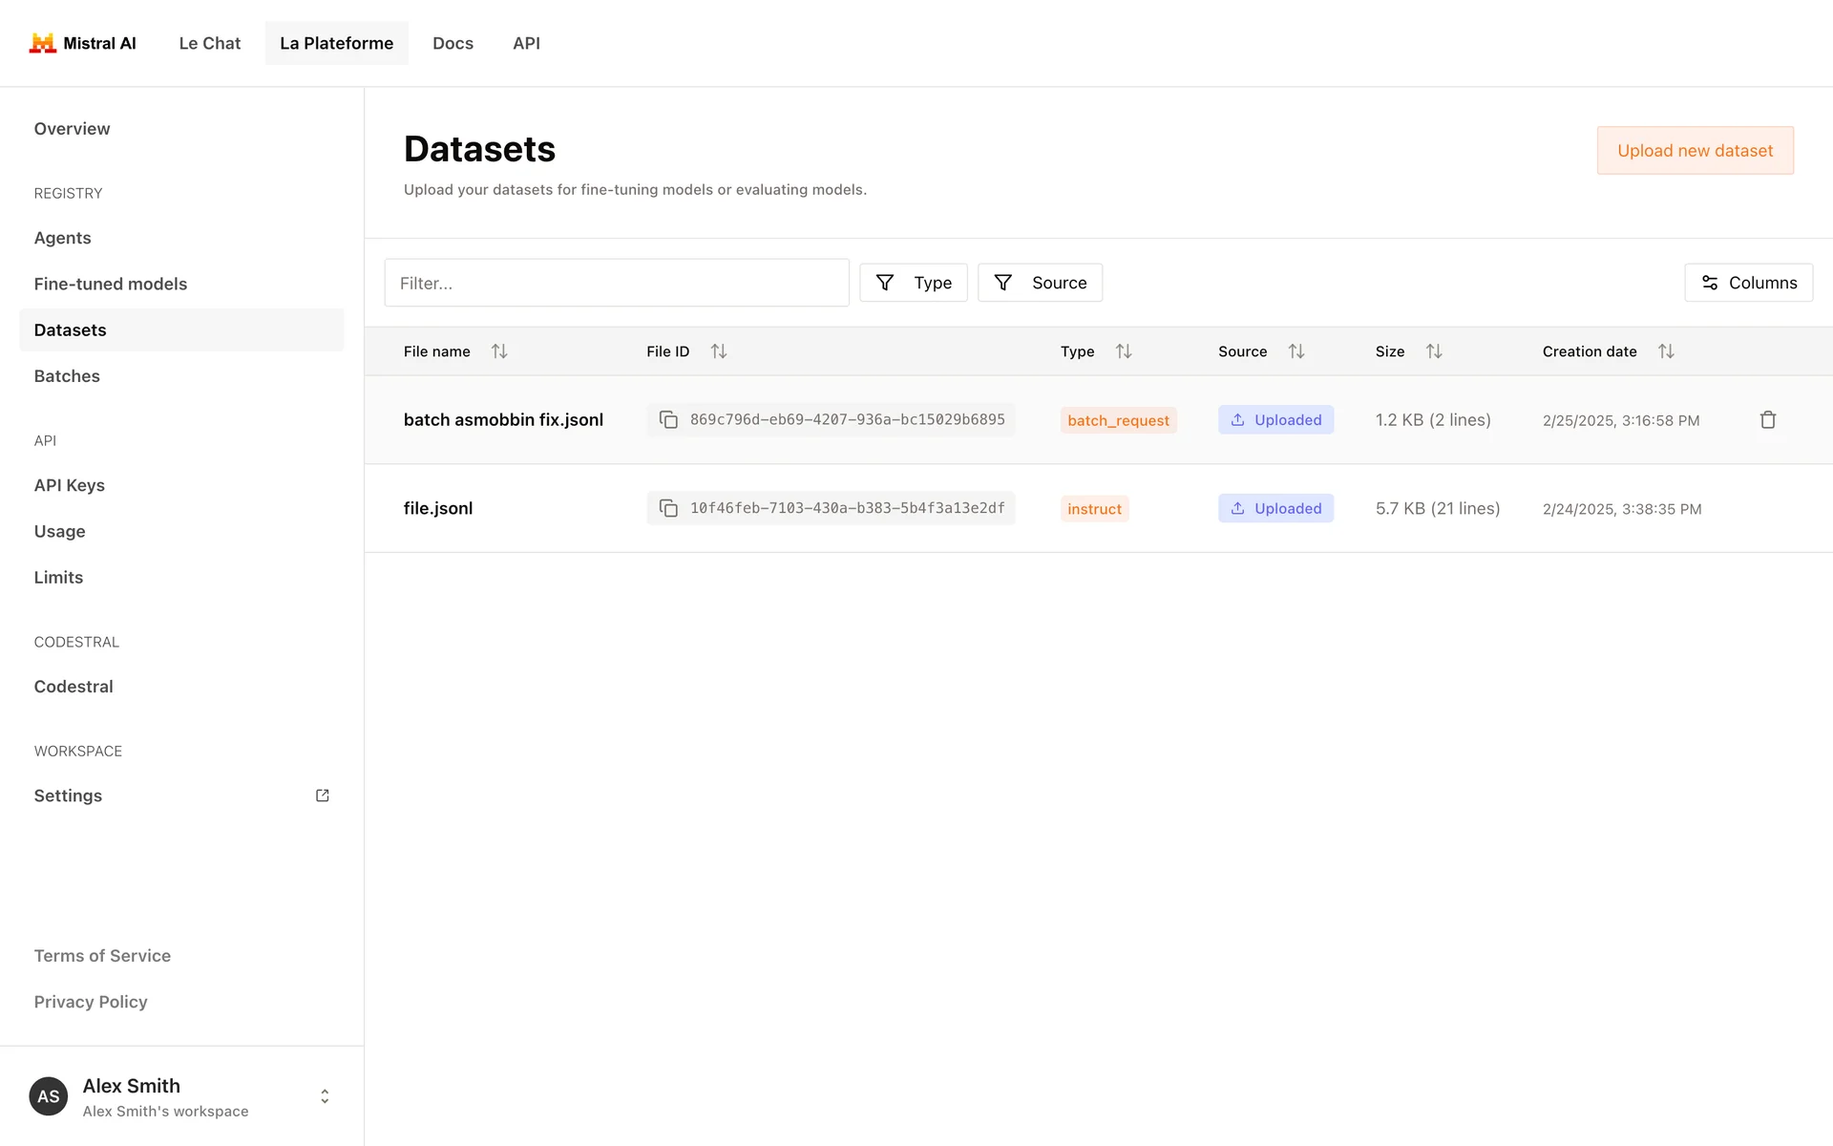Image resolution: width=1833 pixels, height=1146 pixels.
Task: Expand the Columns visibility menu
Action: (x=1748, y=283)
